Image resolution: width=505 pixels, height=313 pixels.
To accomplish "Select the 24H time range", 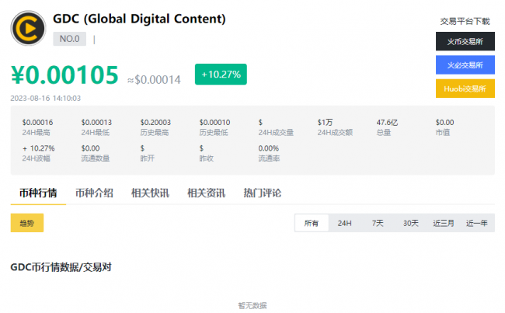I will (345, 223).
